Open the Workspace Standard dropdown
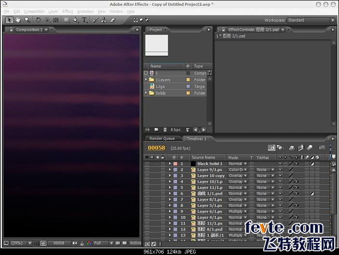Screen dimensions: 339x255 [x=311, y=20]
